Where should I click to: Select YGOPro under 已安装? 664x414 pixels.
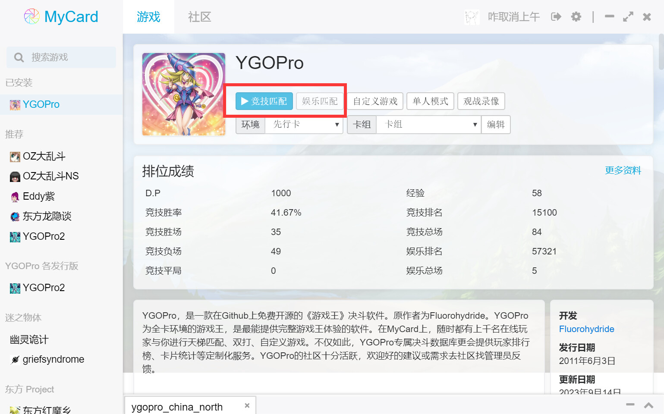[61, 104]
